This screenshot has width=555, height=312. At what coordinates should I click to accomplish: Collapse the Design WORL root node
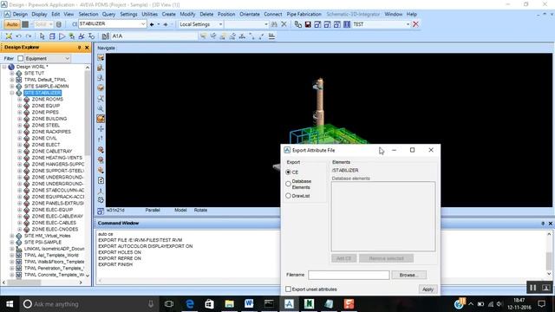[x=4, y=67]
